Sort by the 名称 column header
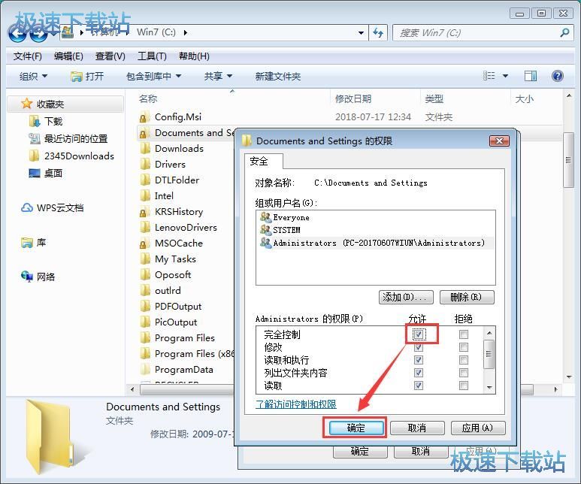Screen dimensions: 581x484 (x=148, y=98)
